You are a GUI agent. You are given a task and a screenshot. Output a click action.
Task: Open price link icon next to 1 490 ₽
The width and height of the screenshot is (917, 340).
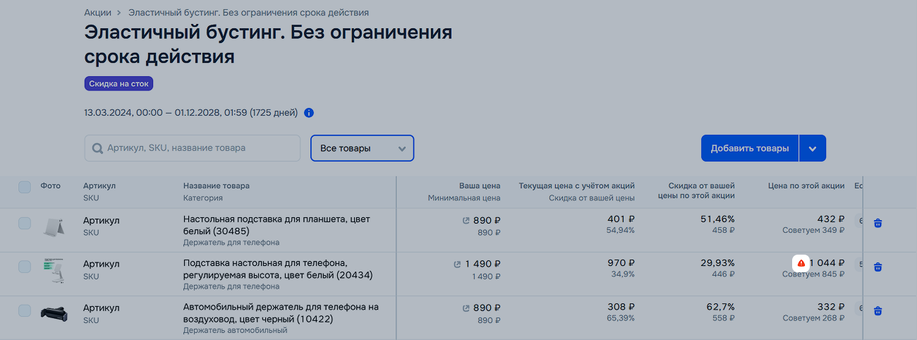pos(457,265)
